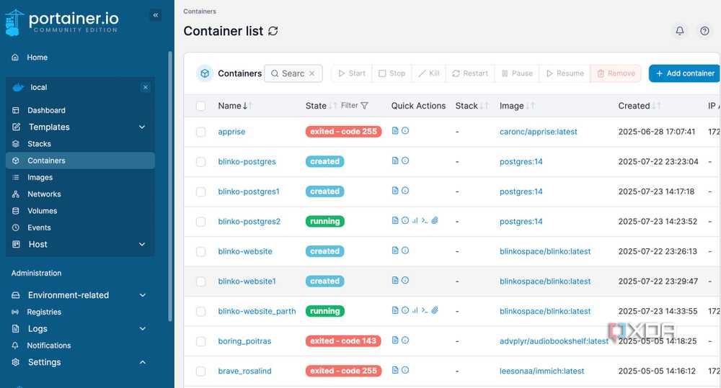721x388 pixels.
Task: Click the sidebar vertical scrollbar
Action: tap(170, 186)
